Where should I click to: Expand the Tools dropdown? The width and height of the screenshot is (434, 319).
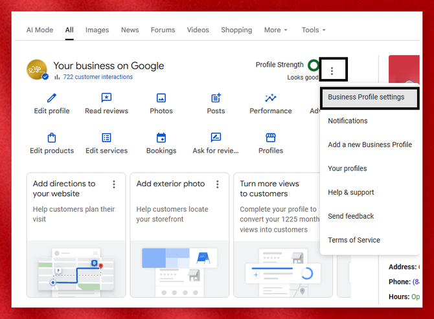[x=314, y=30]
